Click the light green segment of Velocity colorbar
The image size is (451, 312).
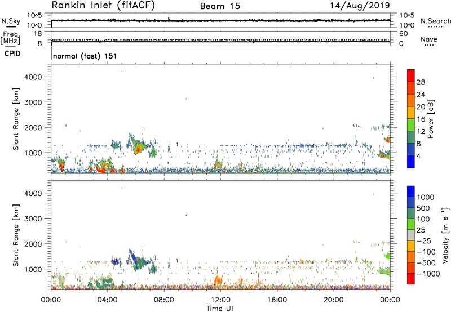click(x=411, y=224)
